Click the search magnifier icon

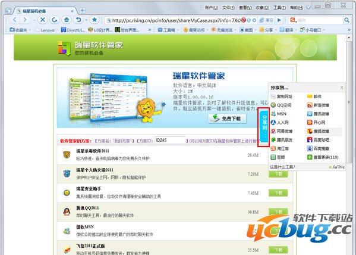point(346,20)
